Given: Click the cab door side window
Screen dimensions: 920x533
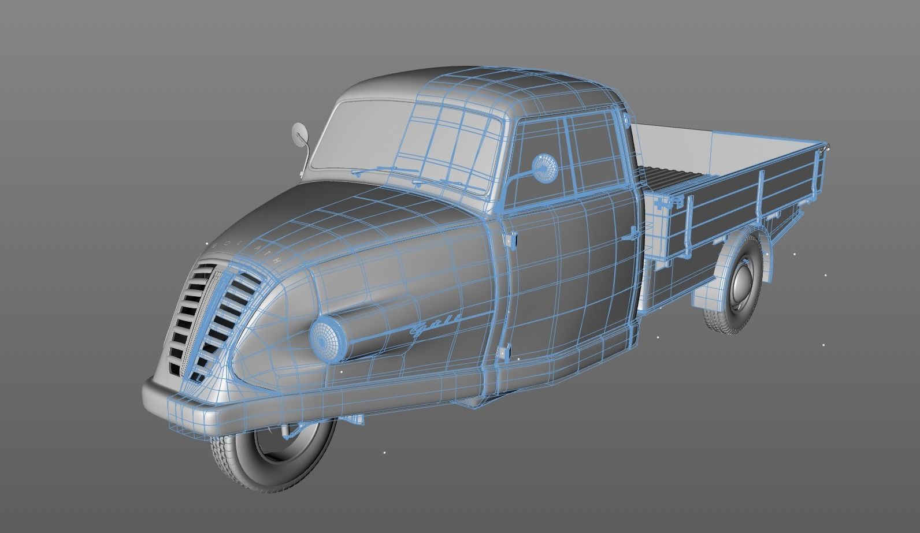Looking at the screenshot, I should 569,159.
